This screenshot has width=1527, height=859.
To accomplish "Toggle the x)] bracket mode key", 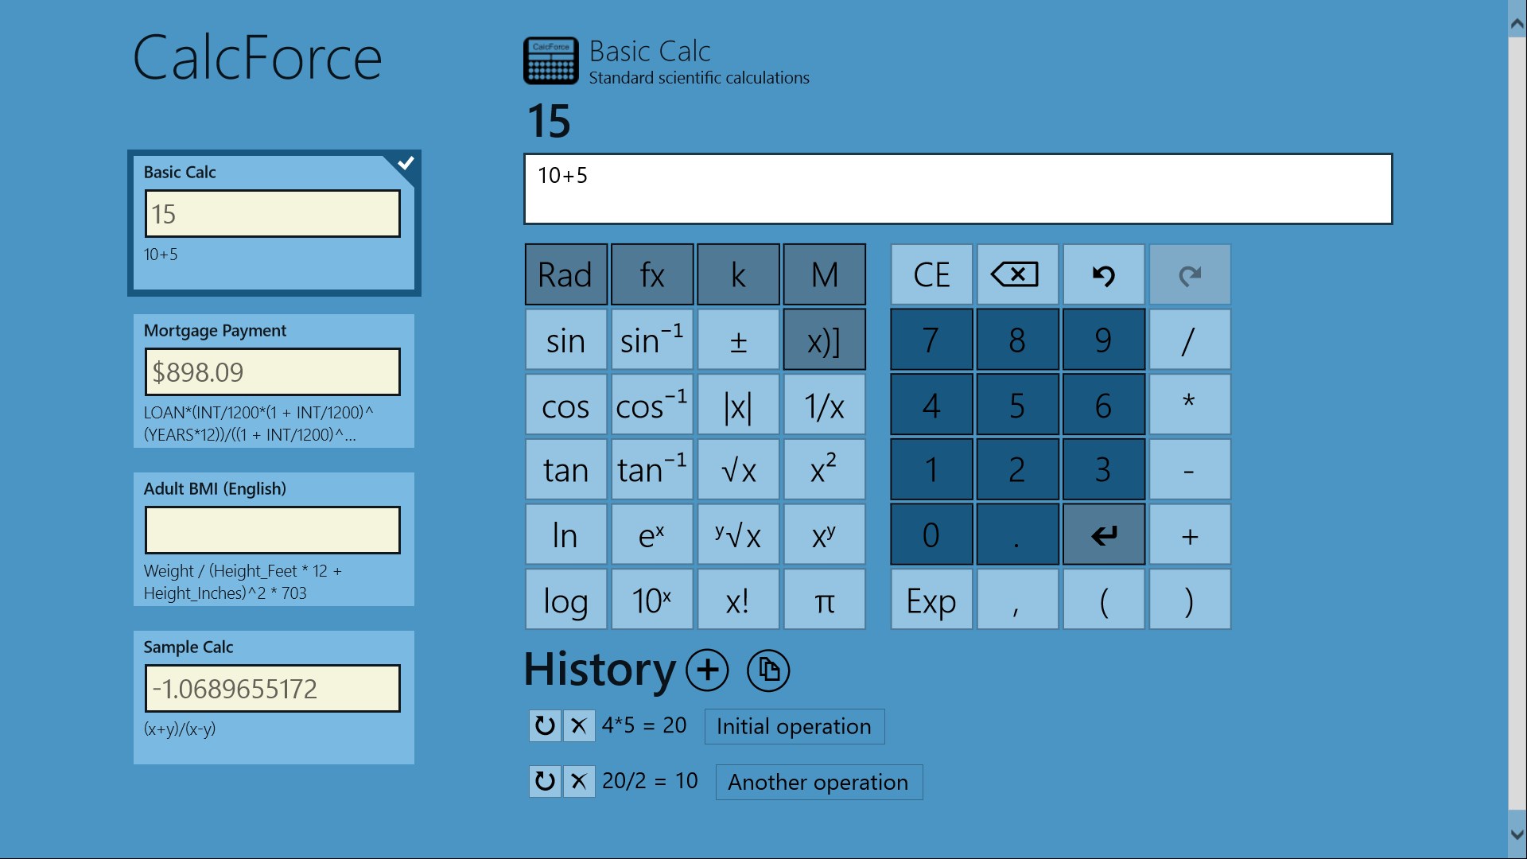I will pos(824,340).
